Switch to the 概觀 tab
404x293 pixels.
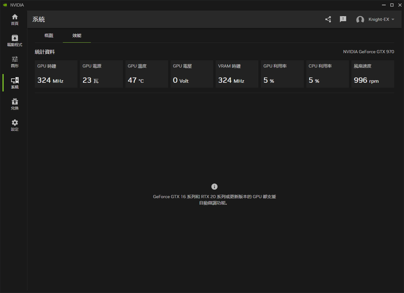(x=49, y=36)
